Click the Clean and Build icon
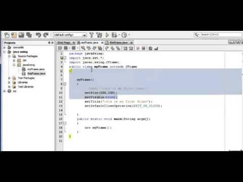This screenshot has height=182, width=243. click(99, 35)
